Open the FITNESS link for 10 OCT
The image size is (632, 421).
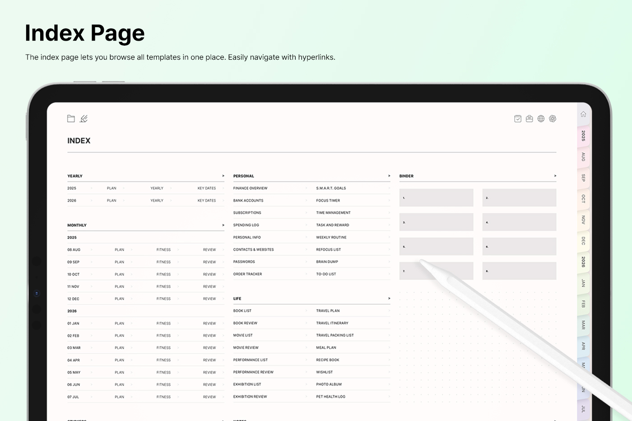pos(163,275)
